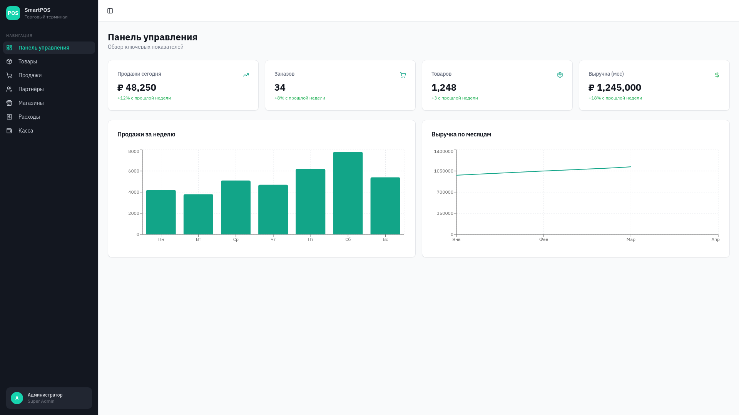Go to Магазины in navigation
The image size is (739, 415).
click(49, 103)
